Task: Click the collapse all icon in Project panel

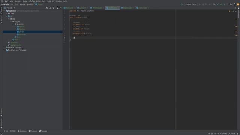Action: coord(54,8)
